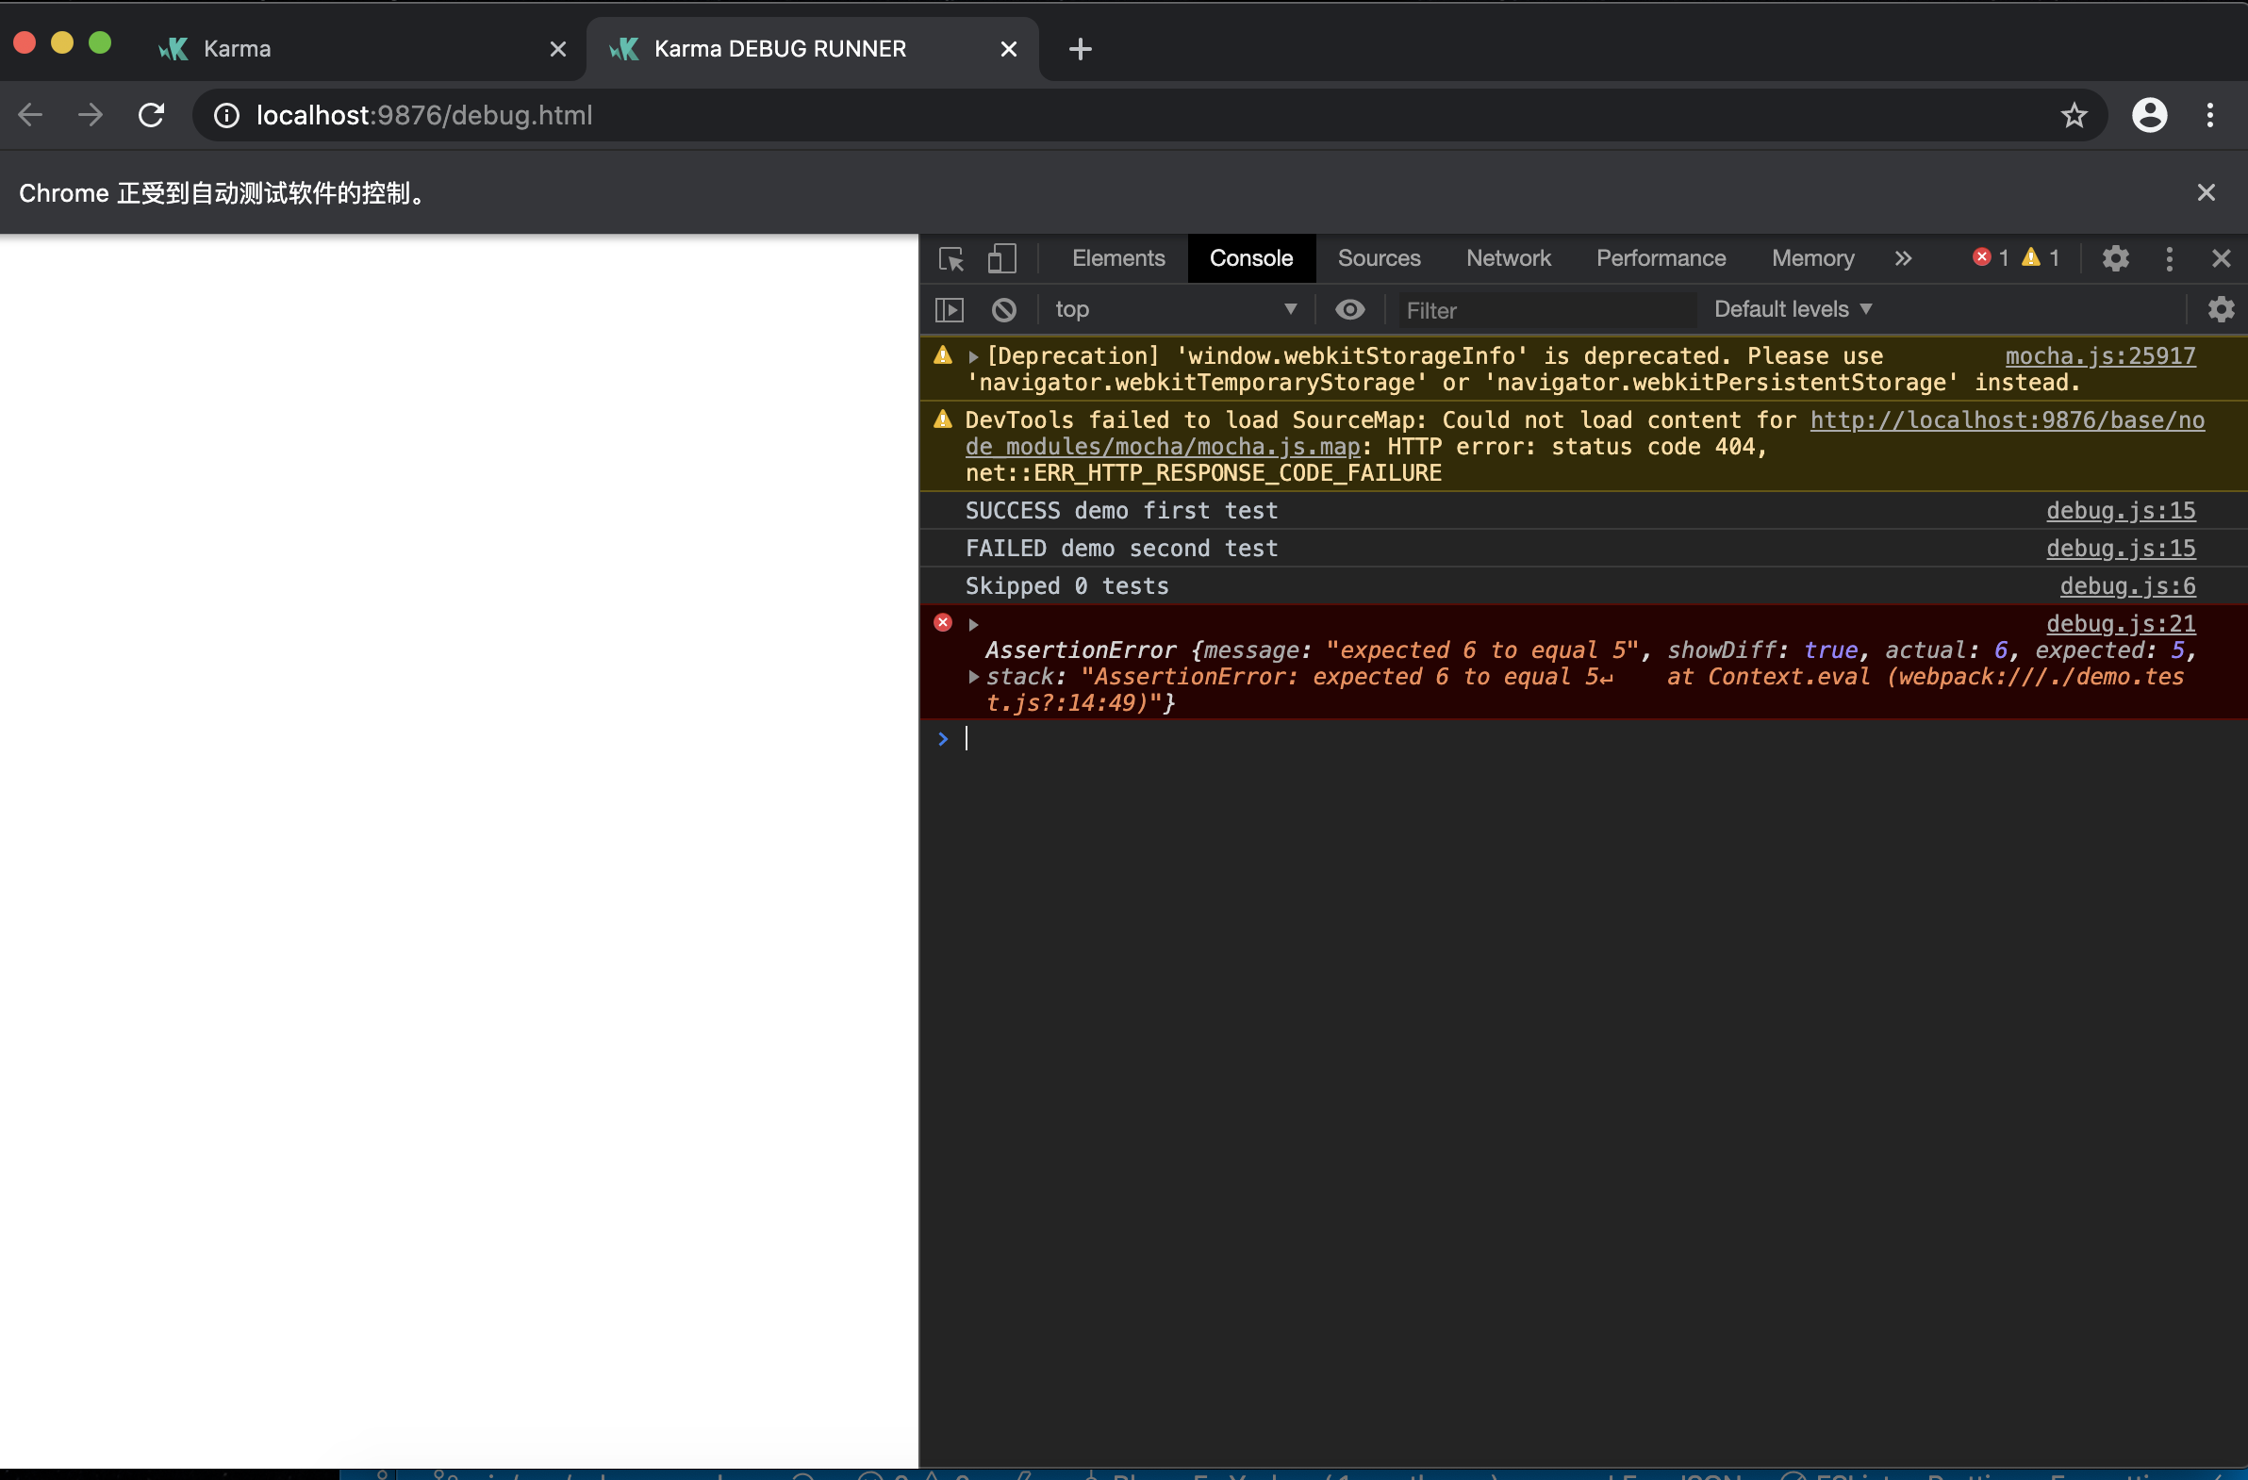
Task: Select the Console tab
Action: pyautogui.click(x=1250, y=258)
